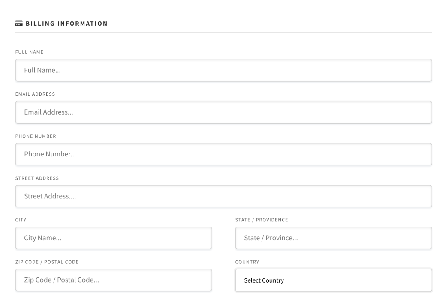Click into the Street Address field
This screenshot has width=439, height=307.
223,196
